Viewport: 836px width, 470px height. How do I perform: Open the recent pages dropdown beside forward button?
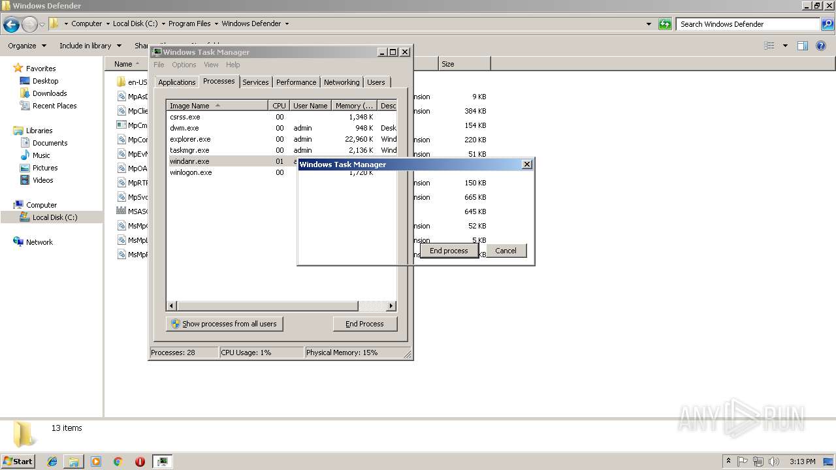click(x=42, y=25)
